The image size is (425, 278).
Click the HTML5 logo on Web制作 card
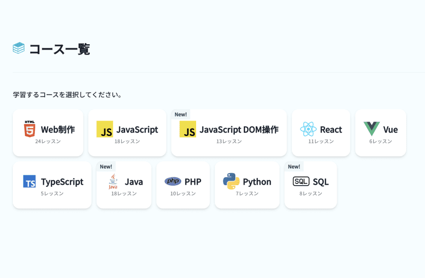pyautogui.click(x=30, y=129)
